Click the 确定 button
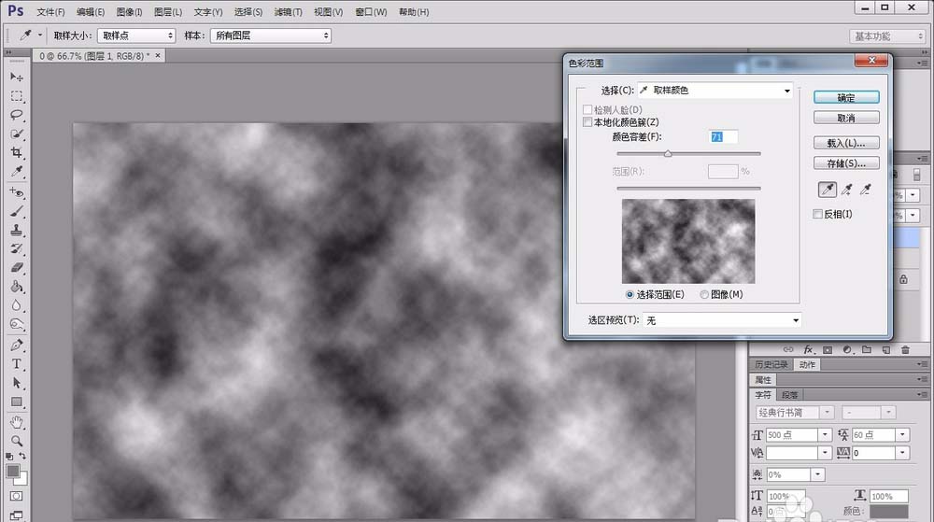Viewport: 934px width, 522px height. click(x=846, y=98)
